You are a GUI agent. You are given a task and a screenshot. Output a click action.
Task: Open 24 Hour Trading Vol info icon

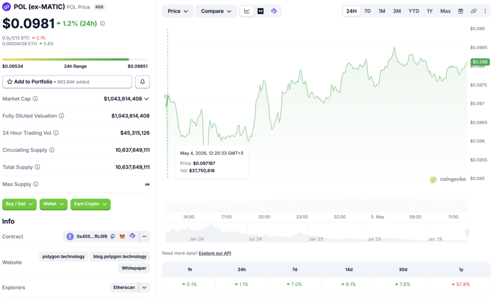click(x=56, y=133)
